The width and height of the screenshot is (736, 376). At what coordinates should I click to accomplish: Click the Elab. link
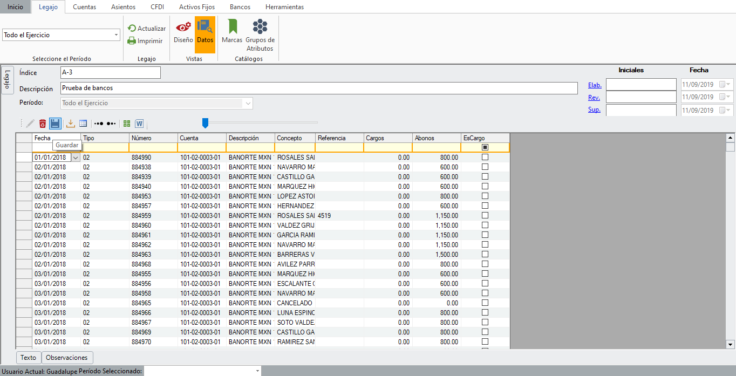pos(595,85)
